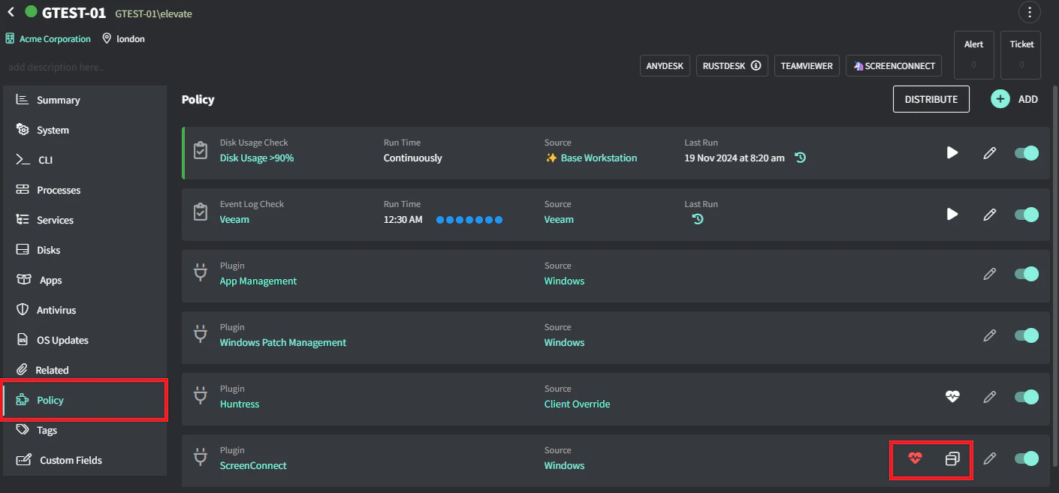Open the CLI section
The image size is (1059, 493).
[85, 160]
